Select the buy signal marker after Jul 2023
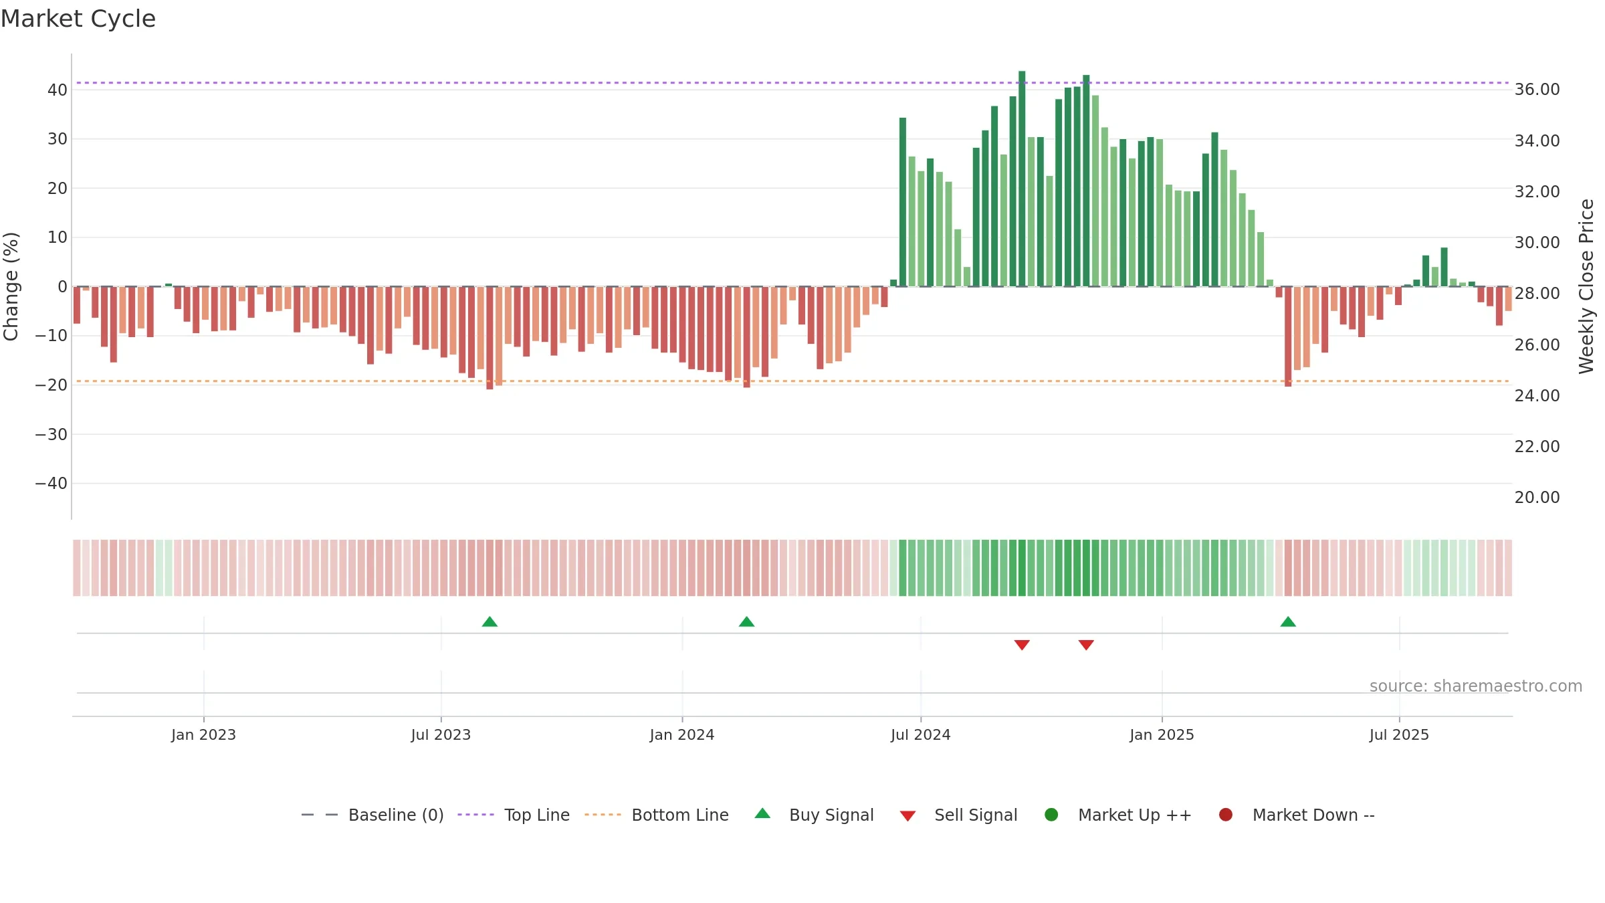 [490, 621]
